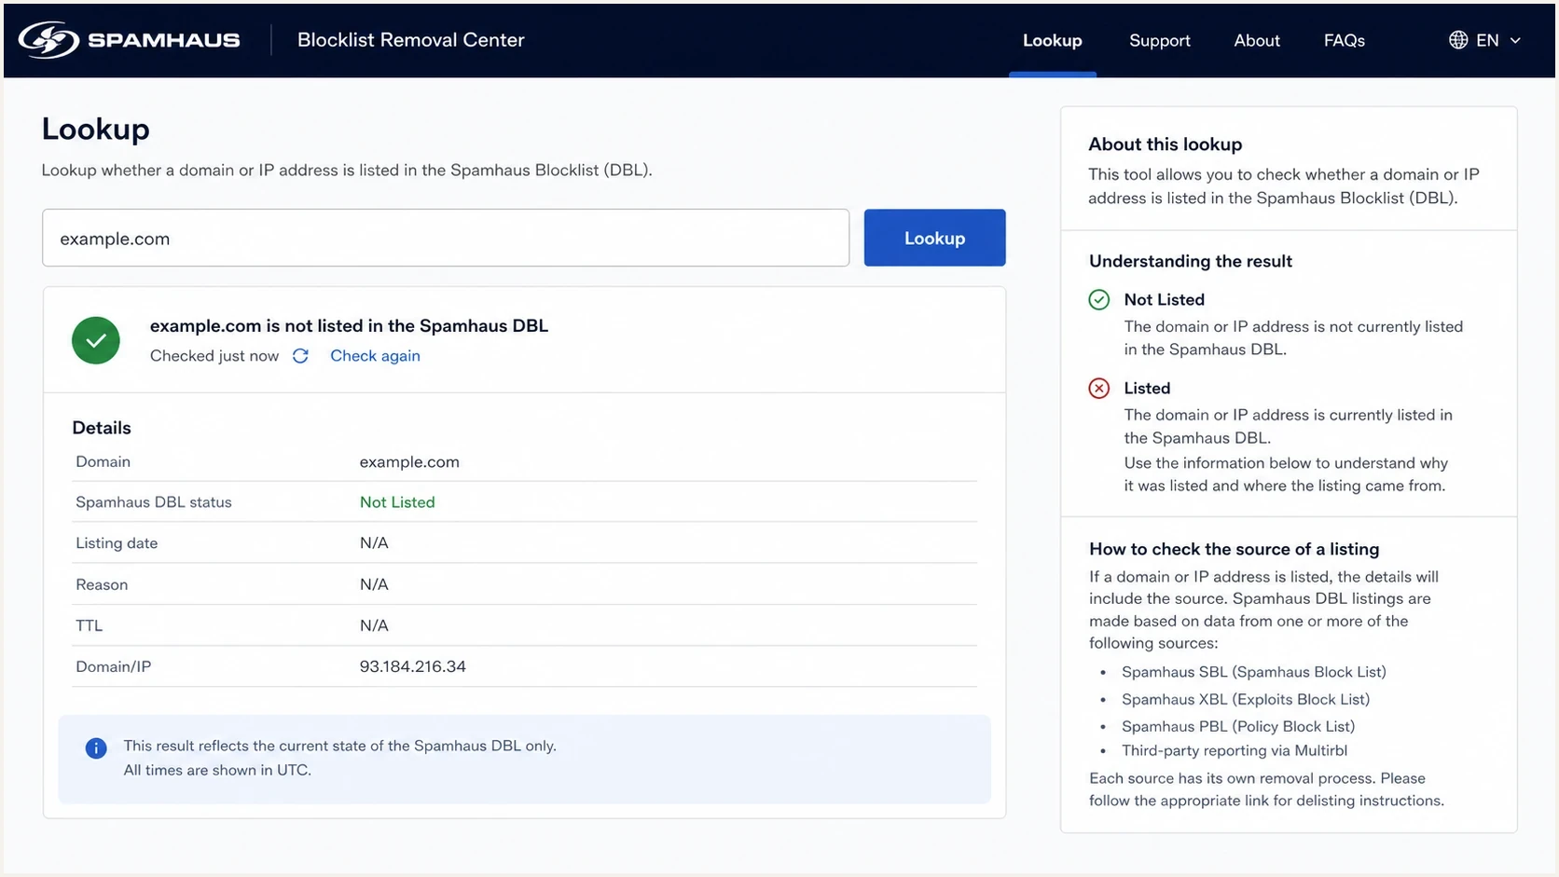The width and height of the screenshot is (1559, 877).
Task: Click the Details heading
Action: click(x=102, y=428)
